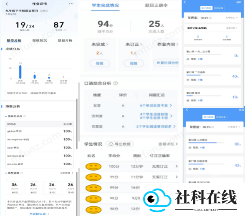
Task: Tap the erosion-单词 knowledge point row
Action: point(40,164)
